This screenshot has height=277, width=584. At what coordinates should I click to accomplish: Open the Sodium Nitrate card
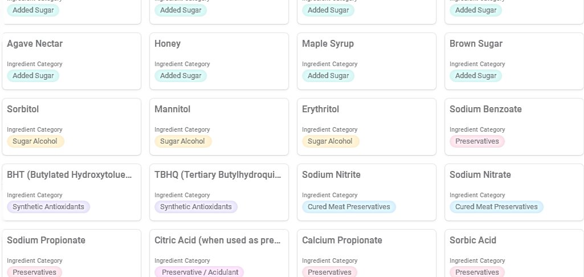514,193
